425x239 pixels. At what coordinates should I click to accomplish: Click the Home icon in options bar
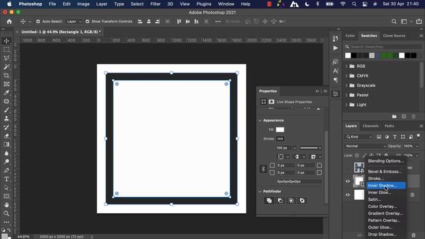[x=9, y=21]
